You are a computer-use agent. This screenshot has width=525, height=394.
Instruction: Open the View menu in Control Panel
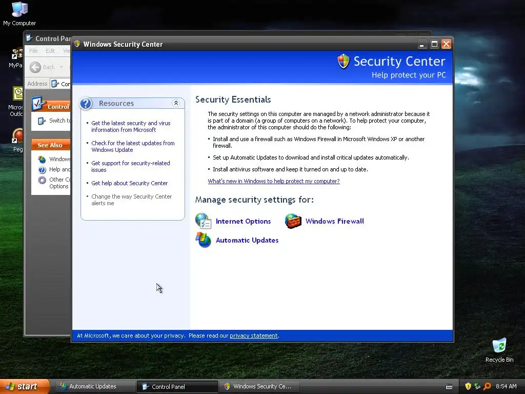[67, 51]
